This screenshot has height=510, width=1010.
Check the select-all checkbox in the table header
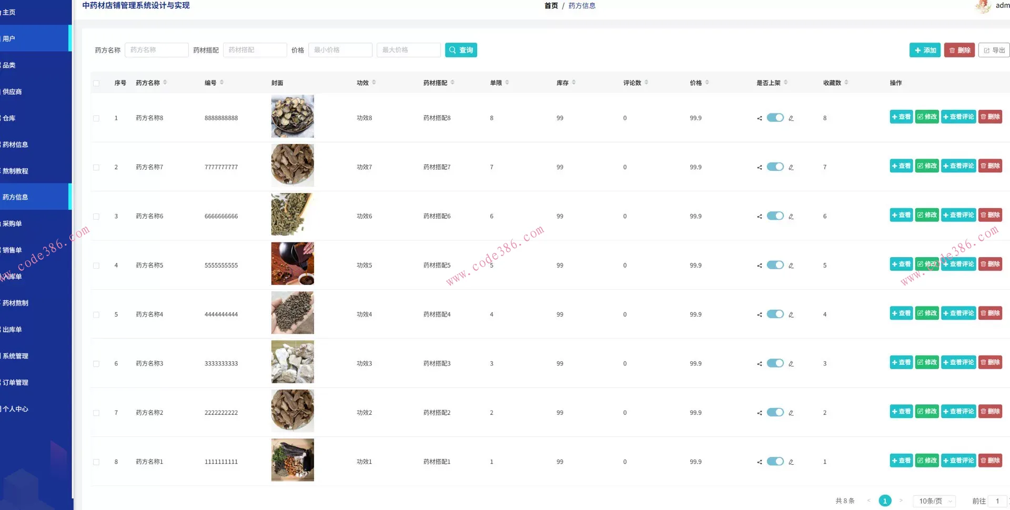(96, 83)
